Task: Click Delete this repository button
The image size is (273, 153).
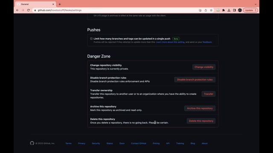Action: (201, 121)
